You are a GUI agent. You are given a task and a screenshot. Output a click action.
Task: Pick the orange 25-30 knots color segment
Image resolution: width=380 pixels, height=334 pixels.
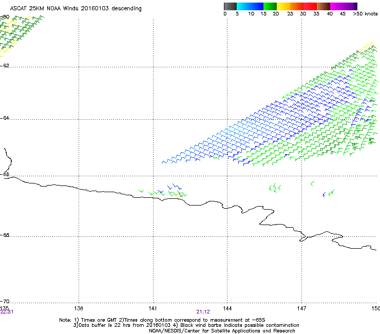pos(297,6)
